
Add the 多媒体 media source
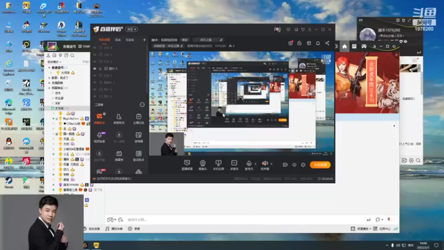coord(234,165)
